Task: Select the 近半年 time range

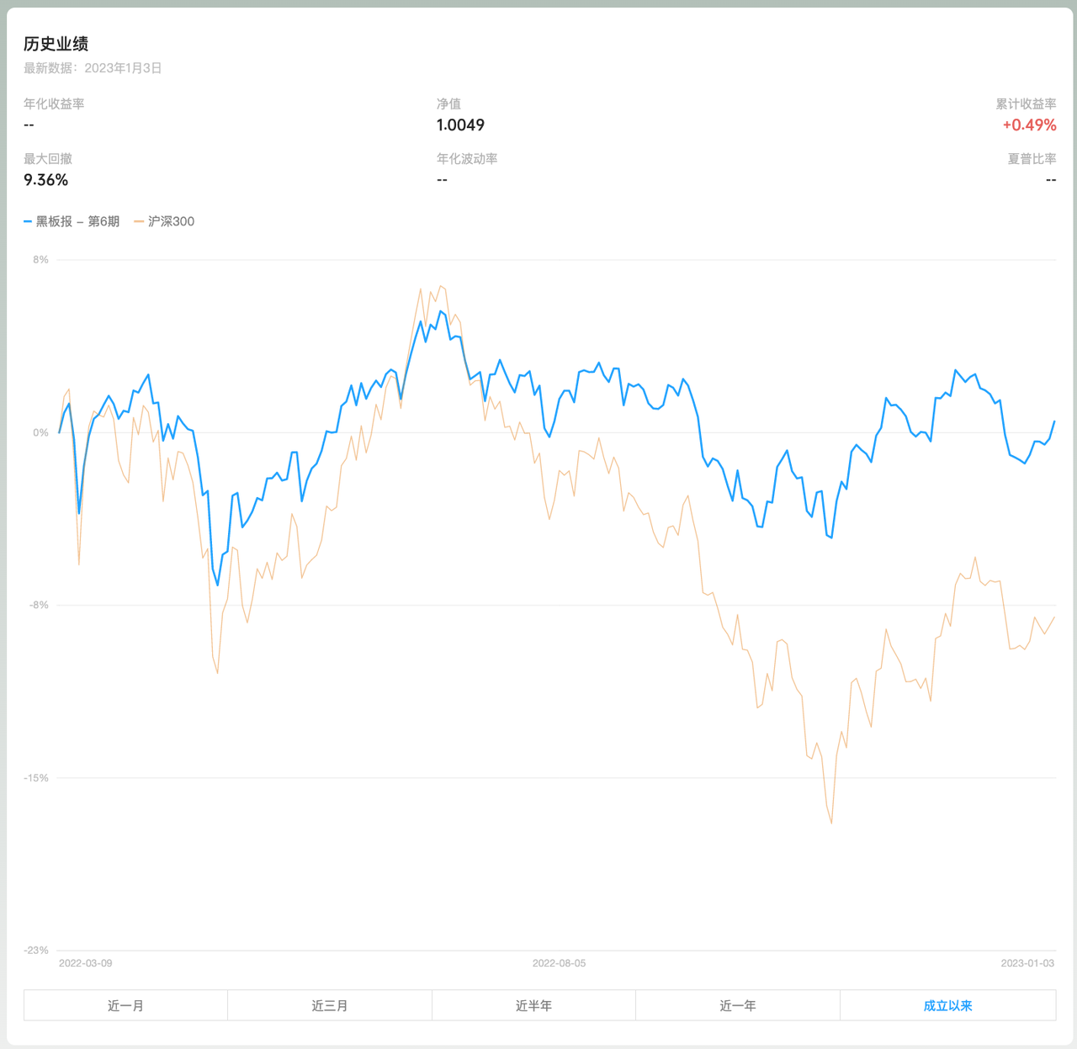Action: point(533,1005)
